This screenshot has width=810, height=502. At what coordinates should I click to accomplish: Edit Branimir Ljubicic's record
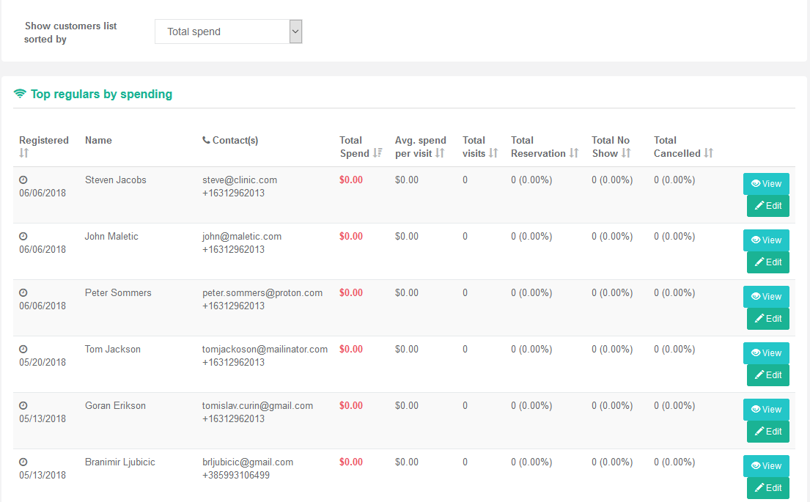768,488
